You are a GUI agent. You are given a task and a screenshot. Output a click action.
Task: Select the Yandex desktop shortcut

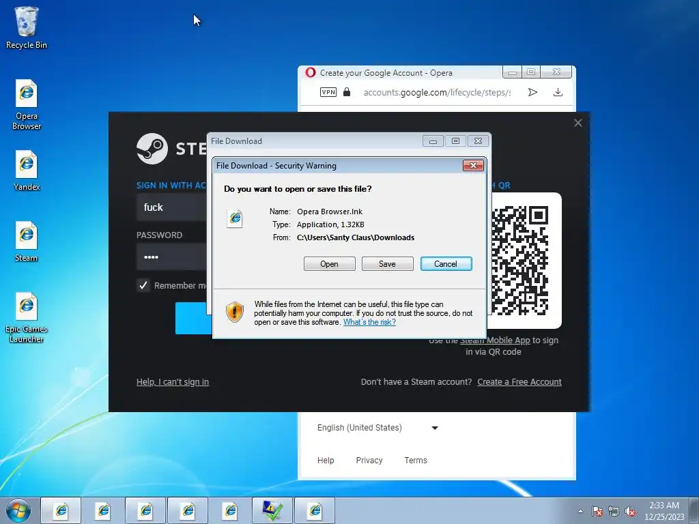point(27,170)
